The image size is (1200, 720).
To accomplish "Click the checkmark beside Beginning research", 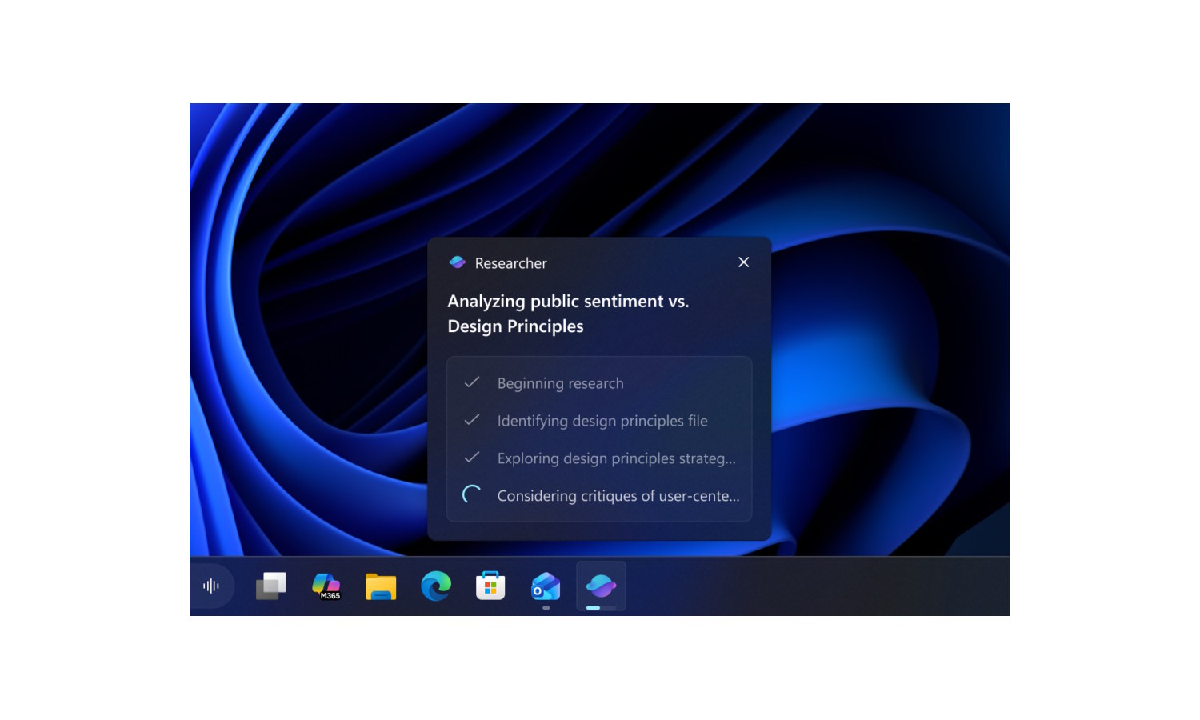I will click(x=472, y=382).
